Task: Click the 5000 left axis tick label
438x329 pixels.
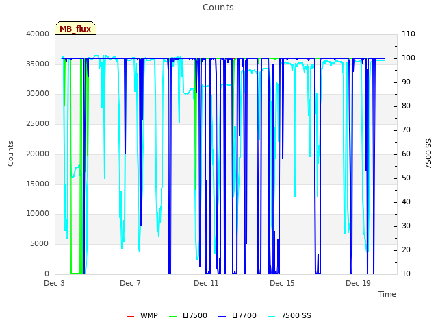Action: 40,244
